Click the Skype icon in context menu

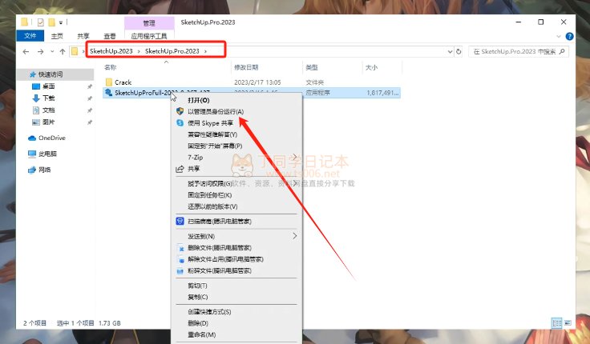pyautogui.click(x=180, y=123)
